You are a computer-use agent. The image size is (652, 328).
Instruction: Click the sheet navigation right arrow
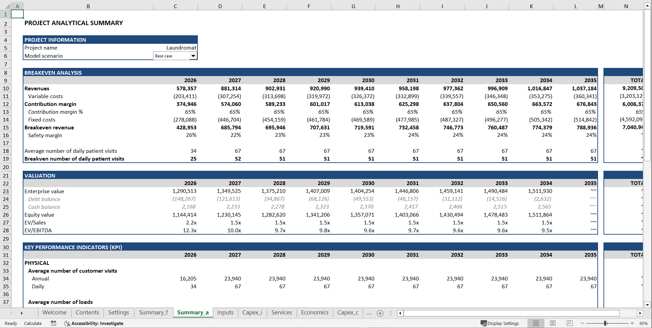[22, 313]
